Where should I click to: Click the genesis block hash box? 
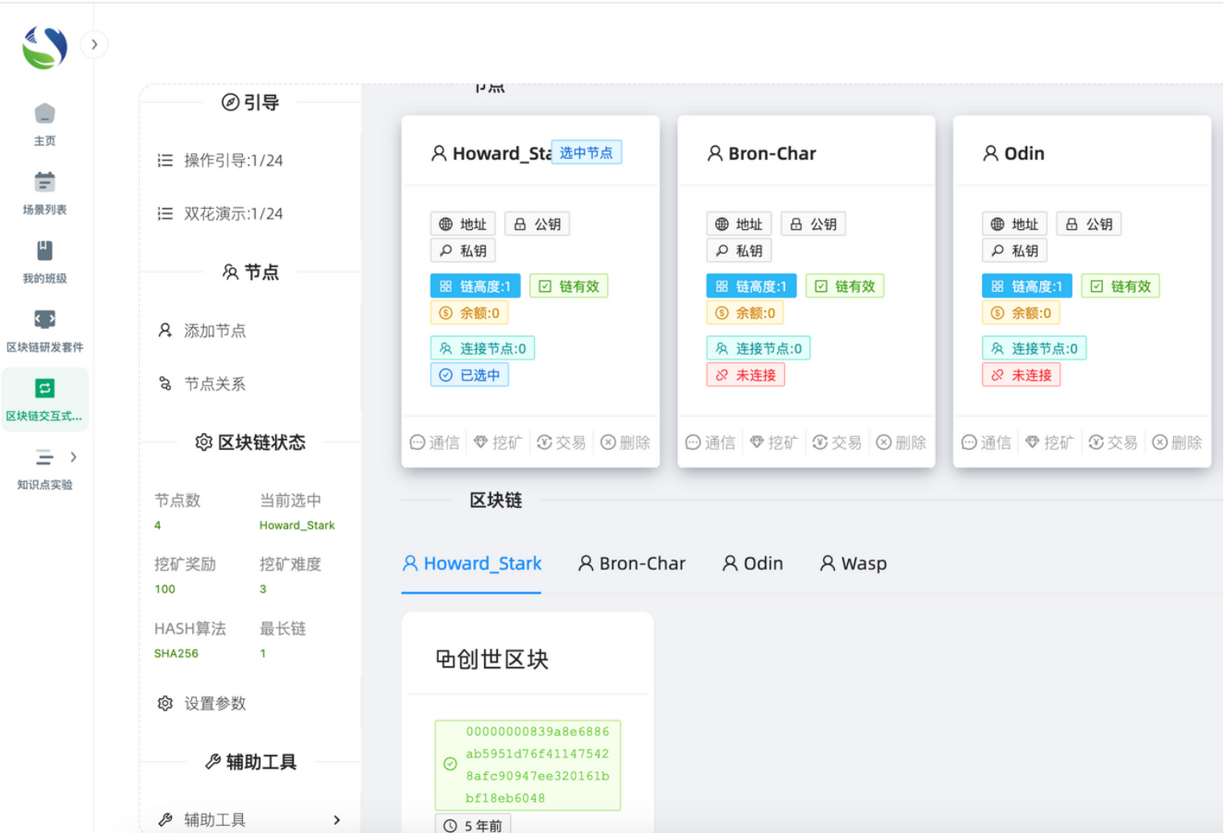point(528,764)
